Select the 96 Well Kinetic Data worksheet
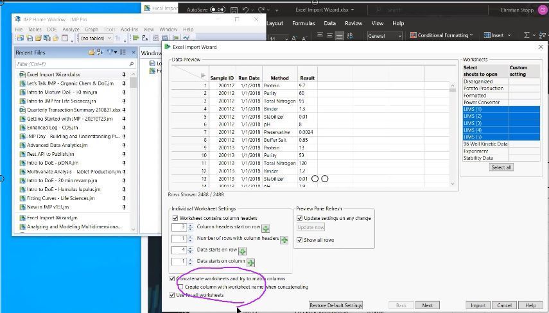Viewport: 549px width, 313px height. point(485,144)
